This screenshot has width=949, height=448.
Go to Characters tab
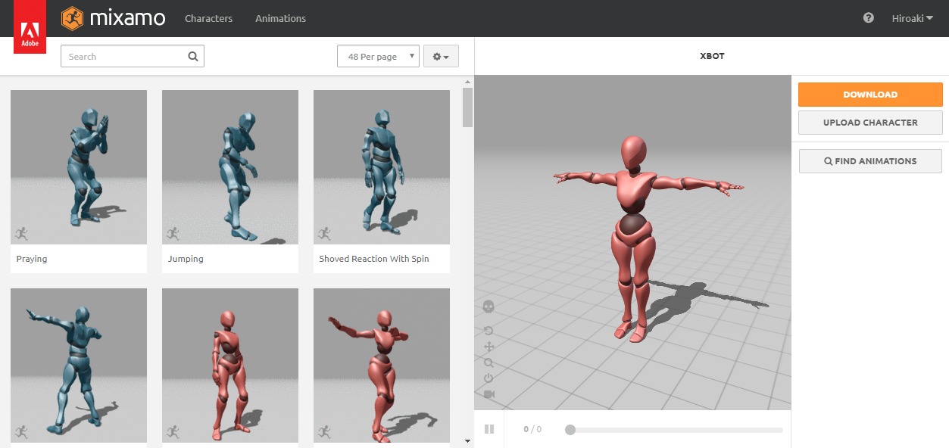click(x=209, y=18)
